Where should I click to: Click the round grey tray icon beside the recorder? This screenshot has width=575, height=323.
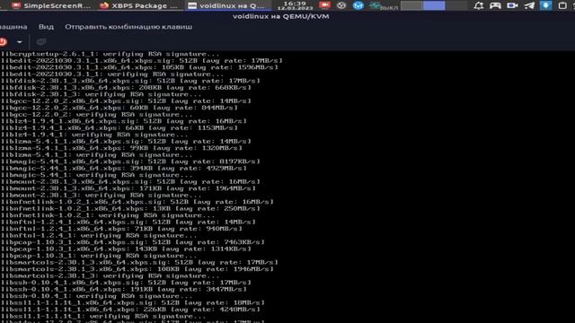pyautogui.click(x=341, y=5)
